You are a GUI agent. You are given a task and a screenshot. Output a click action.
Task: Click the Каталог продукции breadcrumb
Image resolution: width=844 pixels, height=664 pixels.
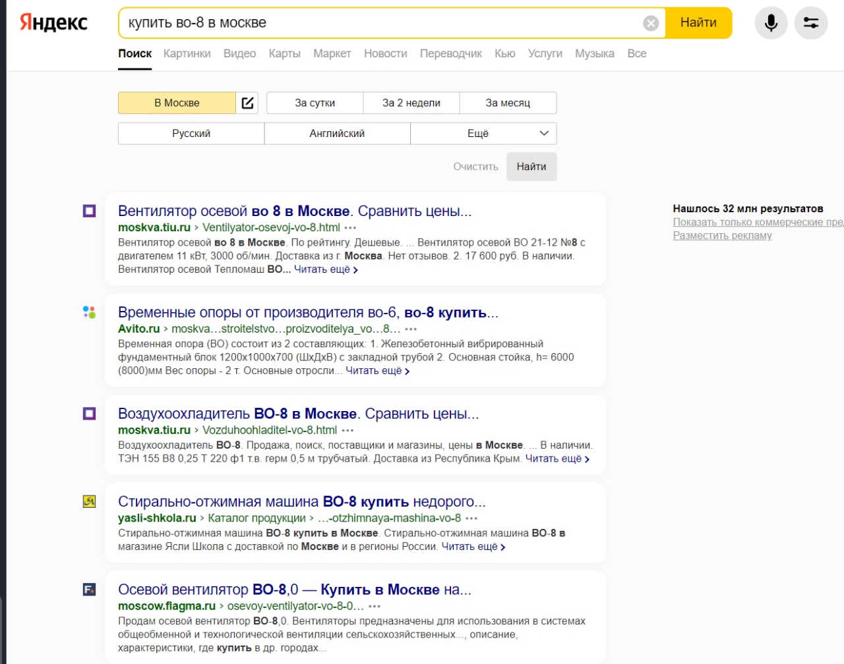257,518
